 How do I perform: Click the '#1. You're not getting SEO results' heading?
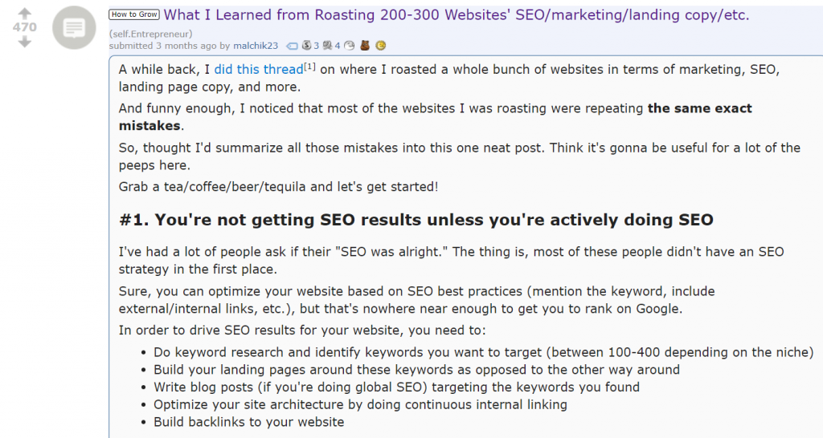tap(416, 220)
